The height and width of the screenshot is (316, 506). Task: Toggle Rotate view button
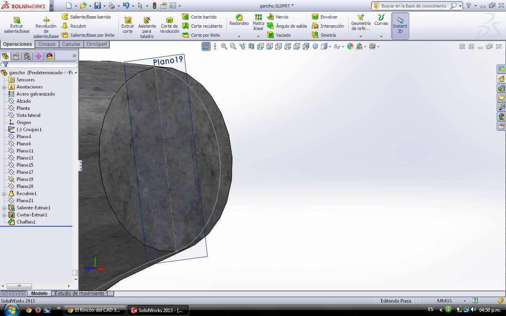[x=206, y=46]
